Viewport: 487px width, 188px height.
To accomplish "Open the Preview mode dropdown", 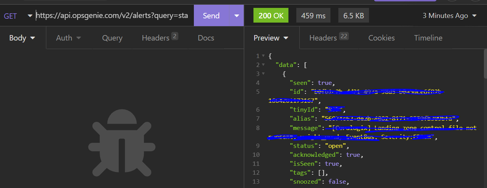I will (x=271, y=38).
